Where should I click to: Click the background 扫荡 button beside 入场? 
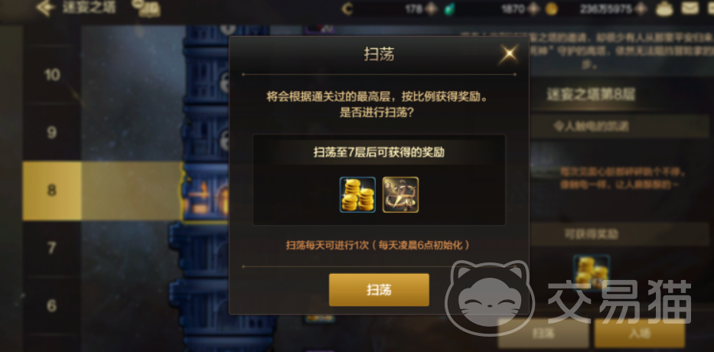point(543,333)
